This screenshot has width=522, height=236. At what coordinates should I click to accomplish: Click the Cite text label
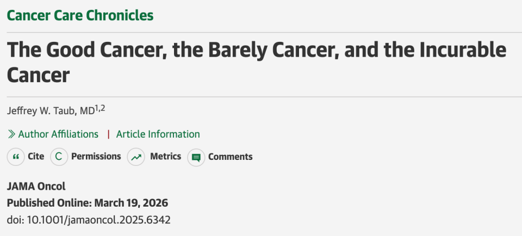point(36,157)
